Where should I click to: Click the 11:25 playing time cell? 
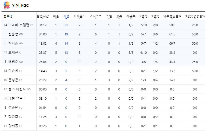tap(43, 117)
